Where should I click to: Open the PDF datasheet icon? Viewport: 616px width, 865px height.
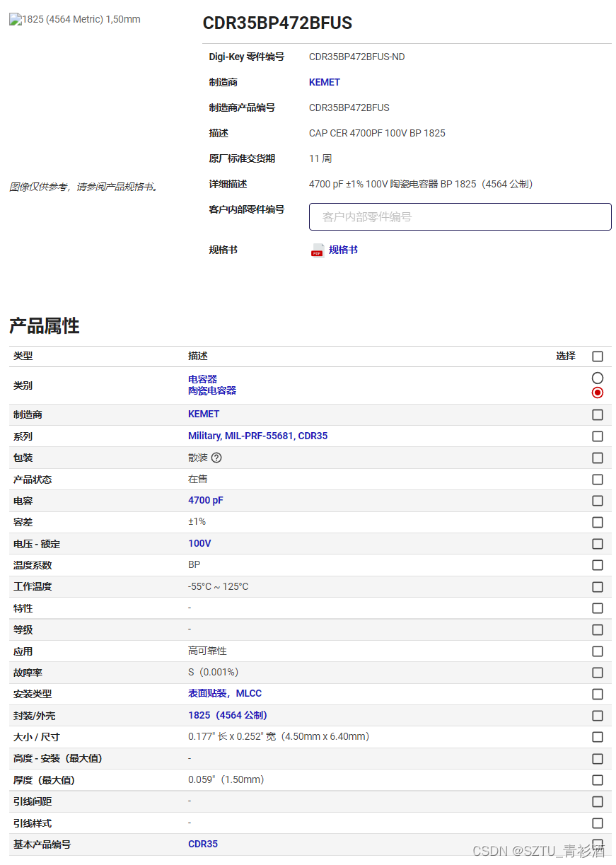point(318,250)
